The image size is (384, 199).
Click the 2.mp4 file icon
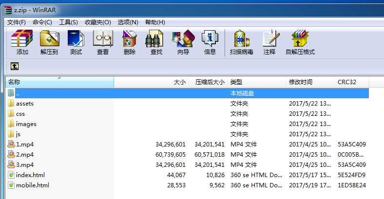[11, 155]
